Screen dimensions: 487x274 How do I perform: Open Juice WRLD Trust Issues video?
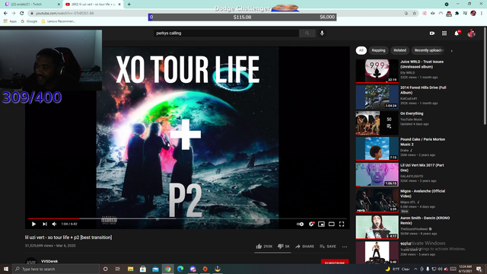[x=422, y=64]
